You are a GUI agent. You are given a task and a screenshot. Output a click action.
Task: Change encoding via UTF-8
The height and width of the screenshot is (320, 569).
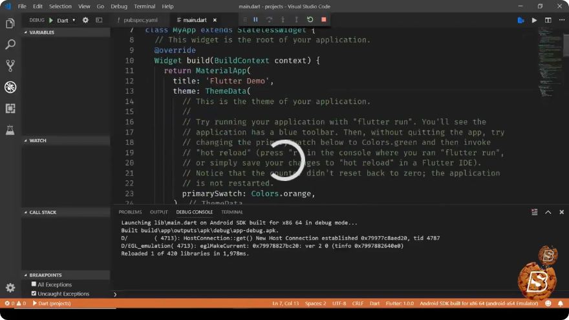click(339, 303)
